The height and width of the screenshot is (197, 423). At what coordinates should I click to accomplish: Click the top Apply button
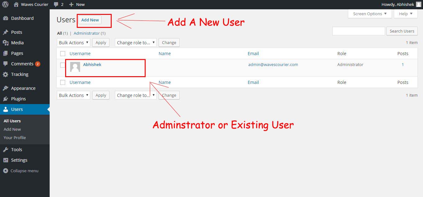click(x=101, y=42)
